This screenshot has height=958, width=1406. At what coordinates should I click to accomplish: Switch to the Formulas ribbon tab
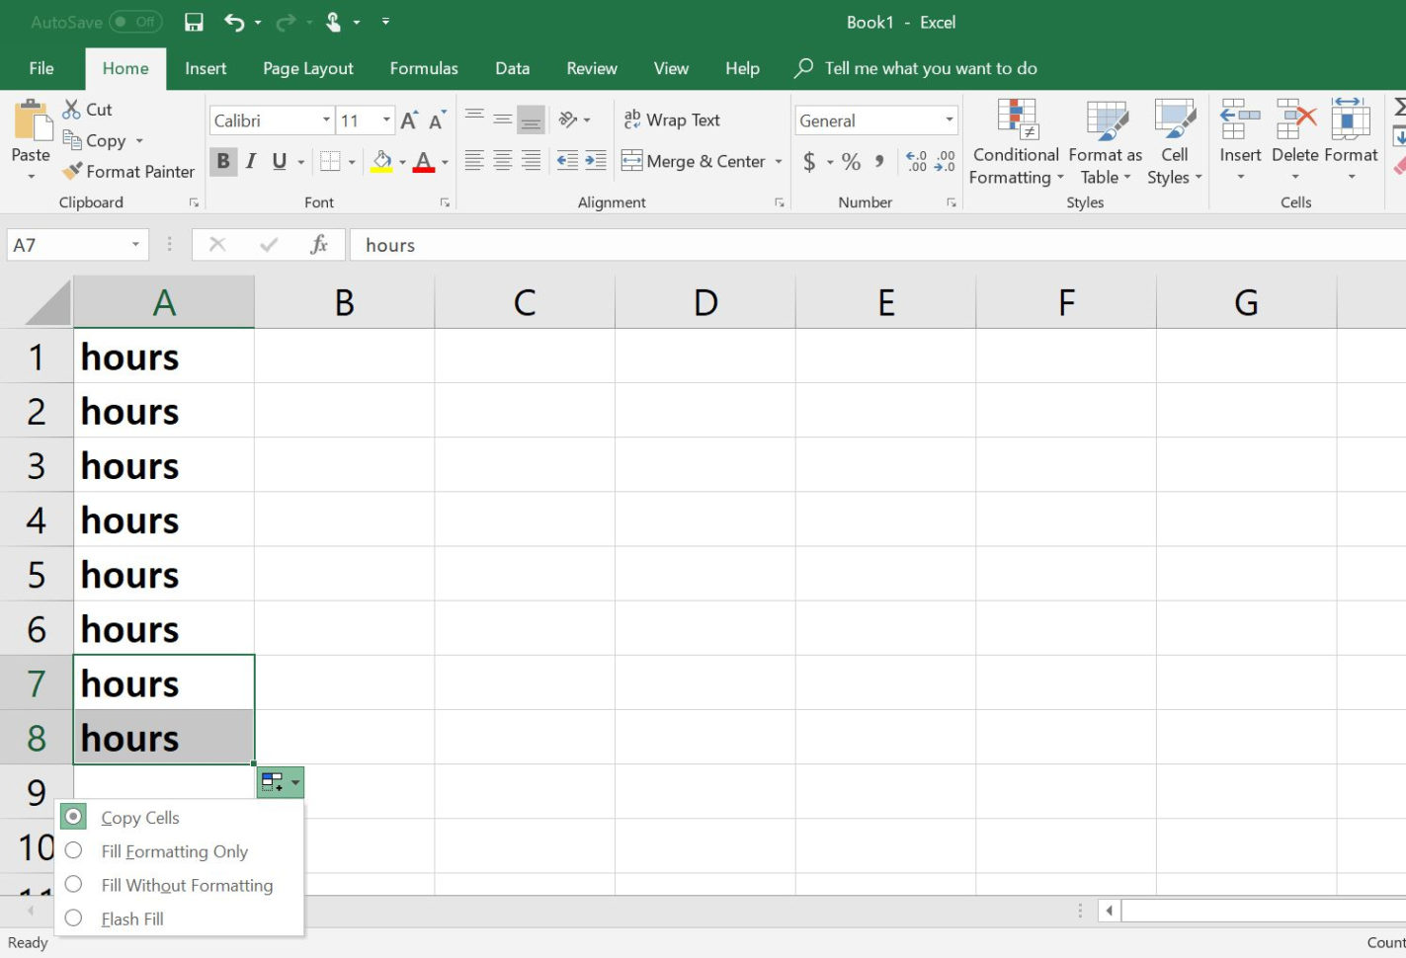coord(423,68)
